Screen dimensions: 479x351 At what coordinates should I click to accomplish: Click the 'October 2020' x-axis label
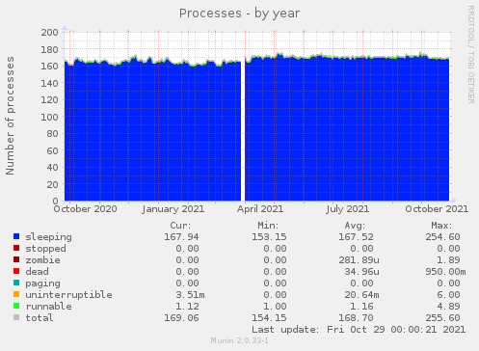85,209
